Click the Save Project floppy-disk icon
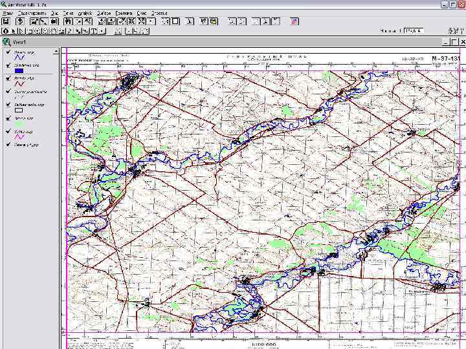 point(6,21)
